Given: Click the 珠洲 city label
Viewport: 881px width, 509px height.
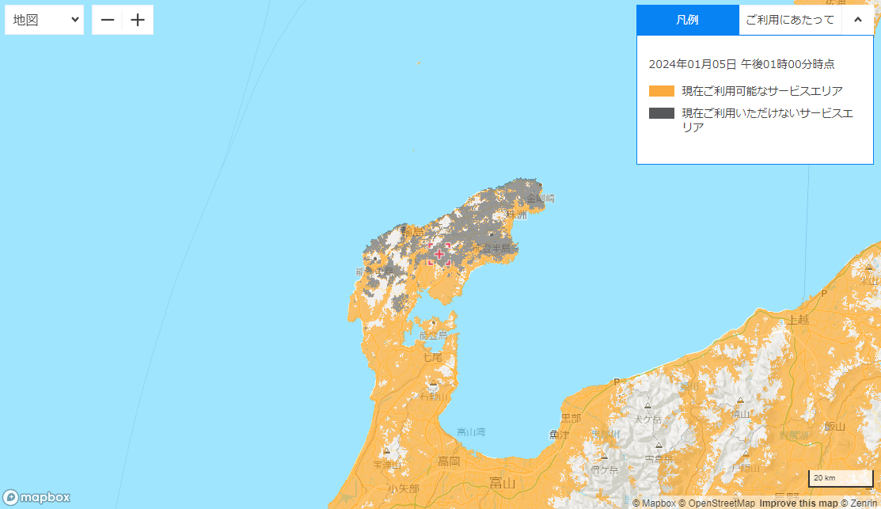Looking at the screenshot, I should click(x=516, y=215).
